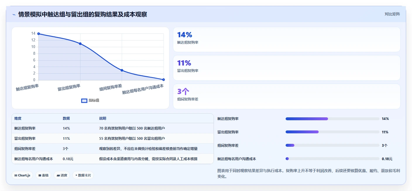Click the chart point for 组间复购率差
The image size is (412, 191).
click(x=122, y=70)
